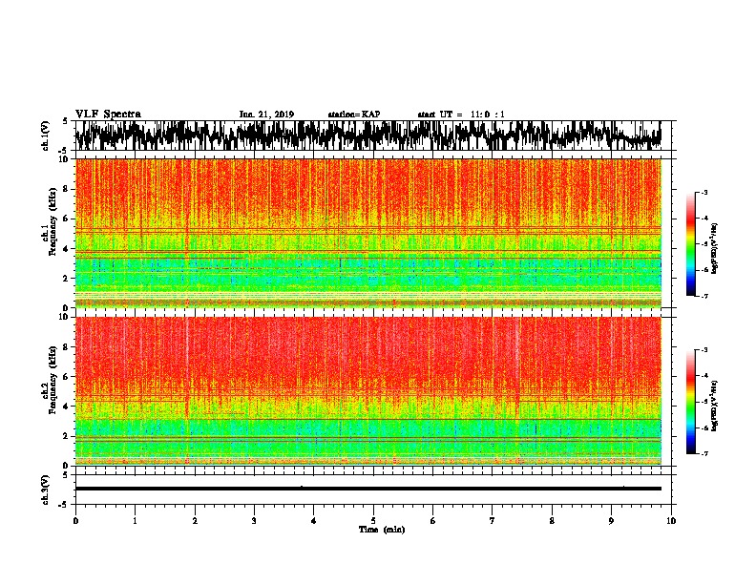Click time axis tick label "7"
The width and height of the screenshot is (756, 584).
pos(493,521)
